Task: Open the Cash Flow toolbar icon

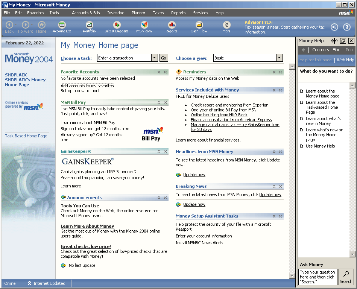Action: click(199, 27)
